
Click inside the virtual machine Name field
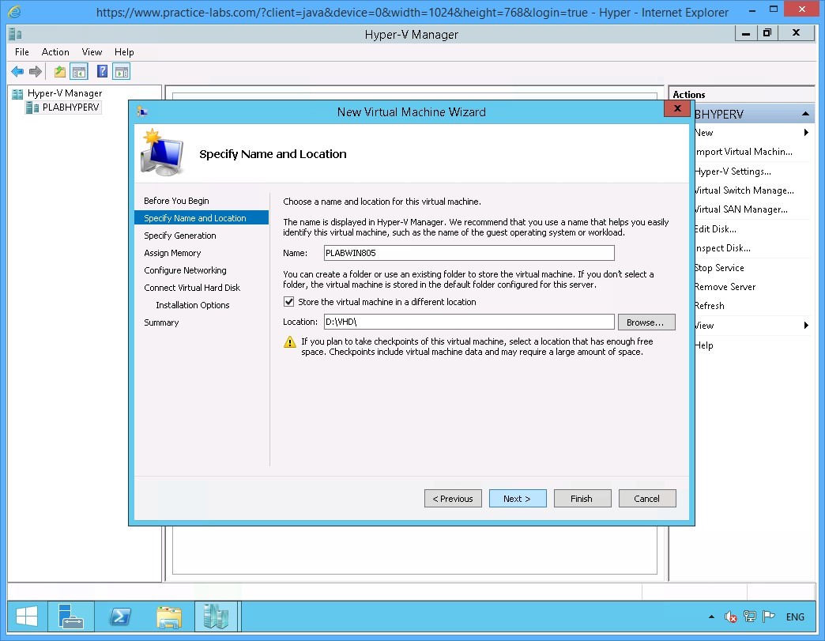point(469,252)
